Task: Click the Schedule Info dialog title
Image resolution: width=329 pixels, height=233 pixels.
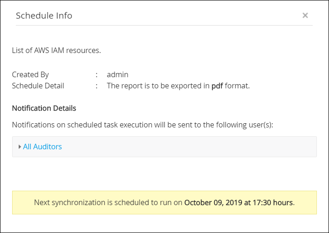Action: [x=44, y=16]
